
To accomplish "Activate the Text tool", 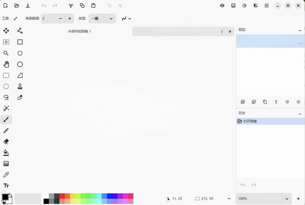I will click(x=6, y=186).
